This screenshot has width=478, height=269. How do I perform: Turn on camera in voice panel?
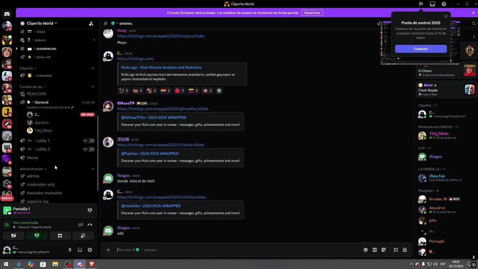point(13,235)
